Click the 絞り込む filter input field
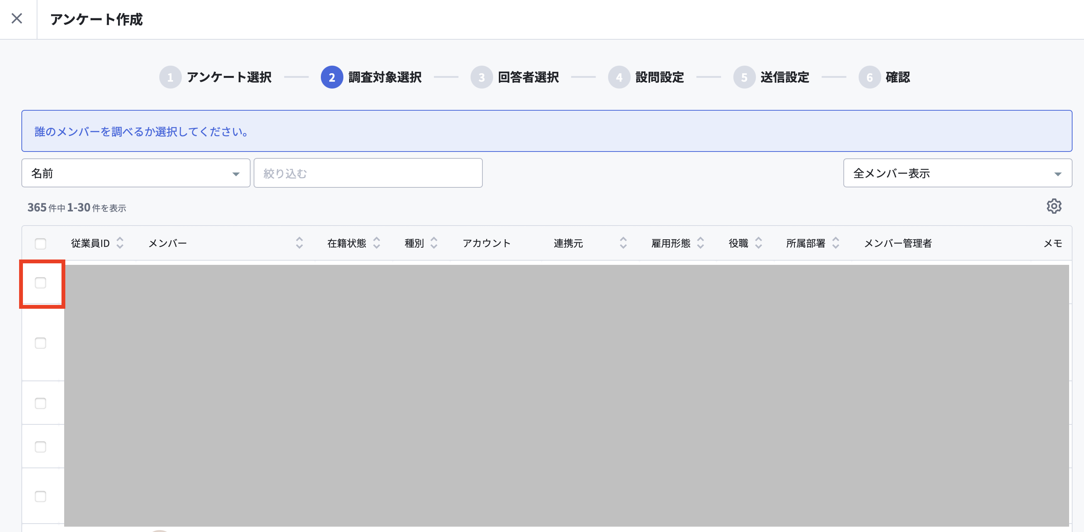 pyautogui.click(x=368, y=173)
